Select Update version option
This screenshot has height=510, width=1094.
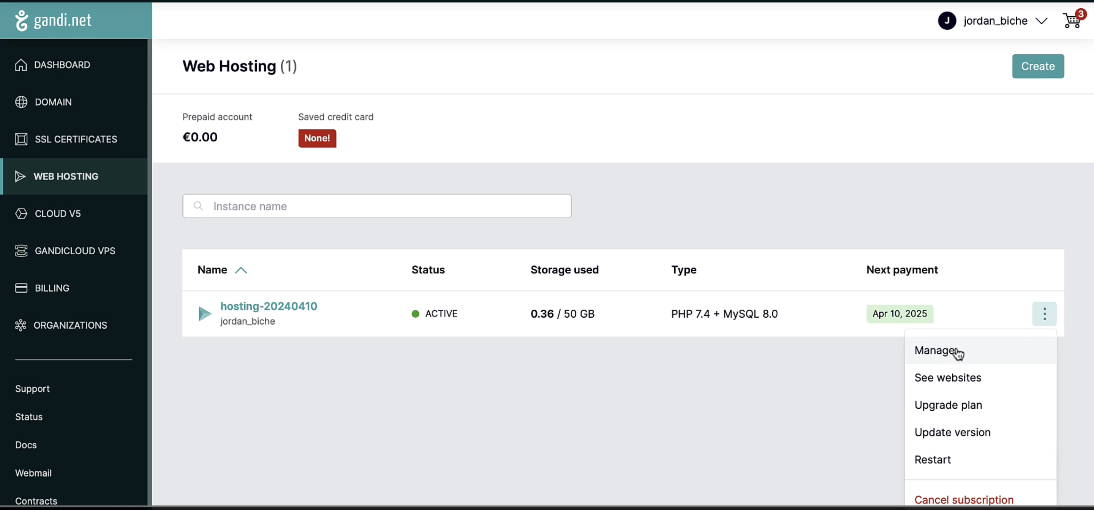click(x=980, y=432)
